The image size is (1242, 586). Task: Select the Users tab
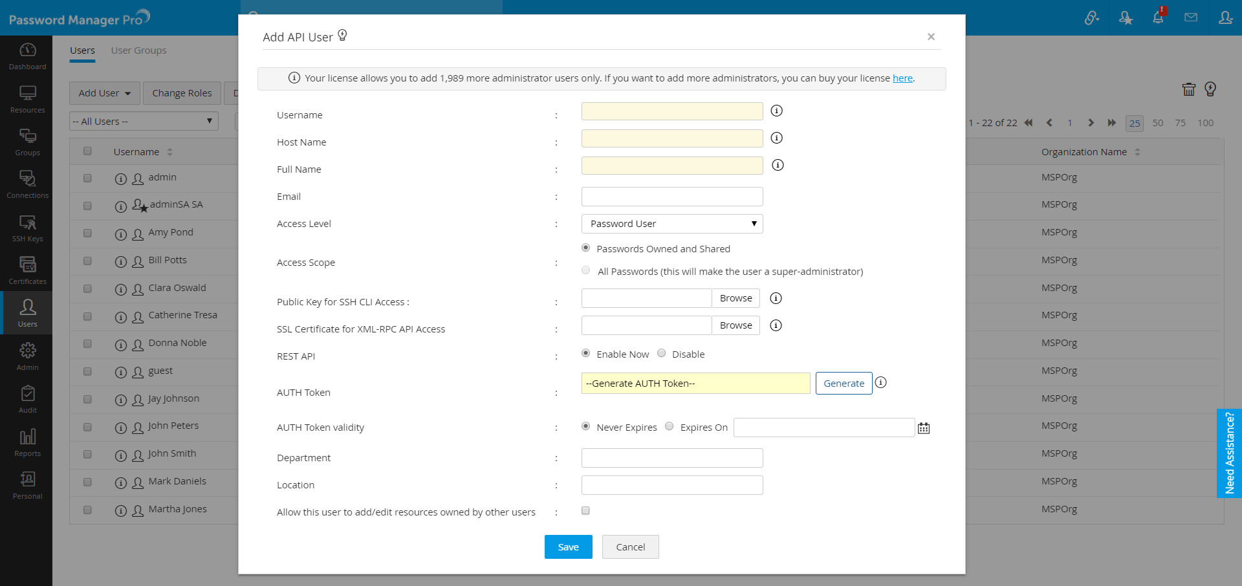click(82, 50)
